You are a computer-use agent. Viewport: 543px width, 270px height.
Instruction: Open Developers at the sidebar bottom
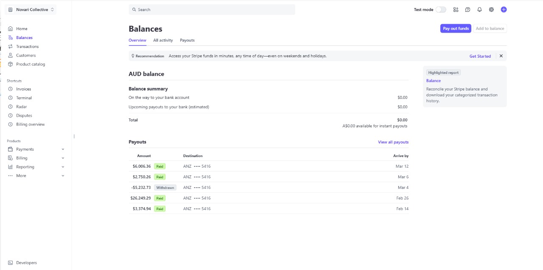(x=26, y=263)
